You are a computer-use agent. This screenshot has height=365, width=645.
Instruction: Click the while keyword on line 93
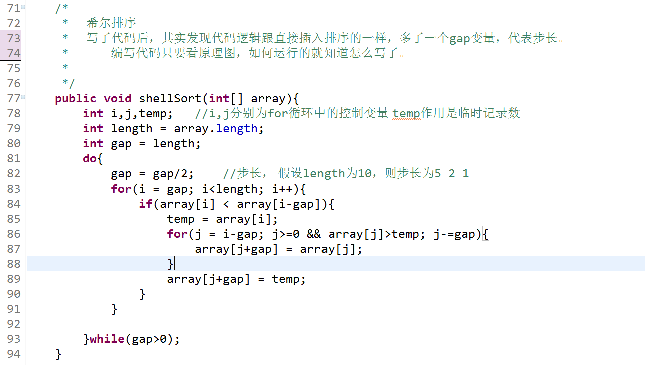tap(107, 339)
